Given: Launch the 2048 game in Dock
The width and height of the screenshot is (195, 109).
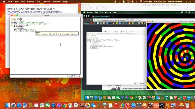Looking at the screenshot, I should [156, 105].
